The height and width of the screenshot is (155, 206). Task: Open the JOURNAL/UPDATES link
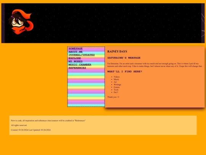tap(82, 55)
